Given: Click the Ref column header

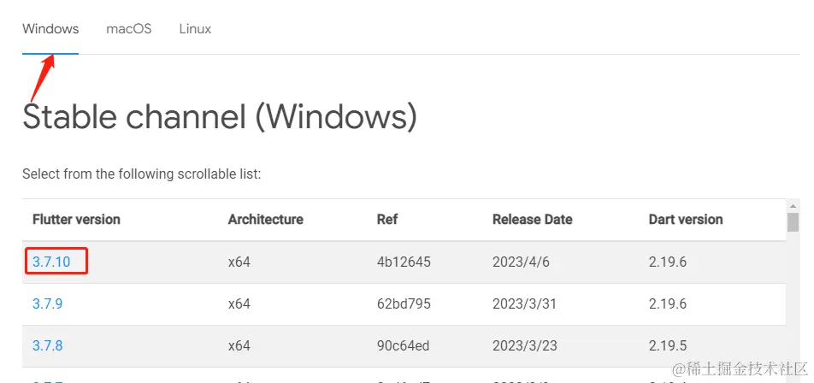Looking at the screenshot, I should [387, 220].
